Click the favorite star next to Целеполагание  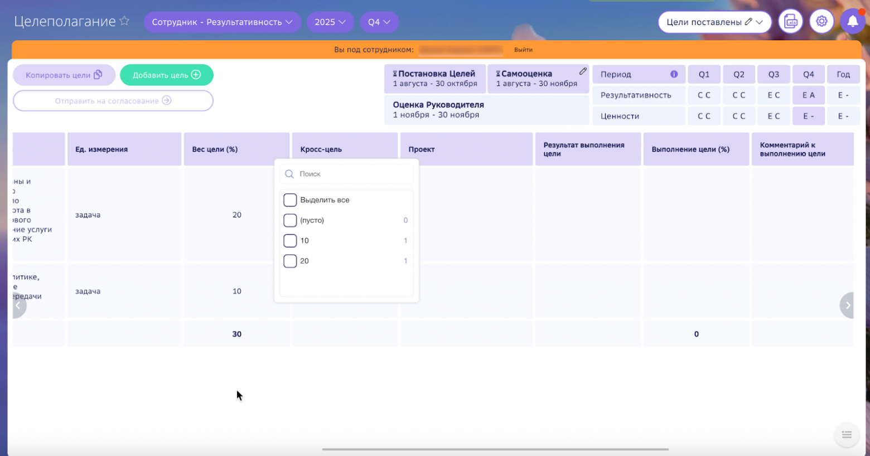(124, 21)
